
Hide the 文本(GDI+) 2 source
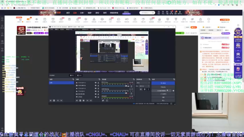(95, 88)
